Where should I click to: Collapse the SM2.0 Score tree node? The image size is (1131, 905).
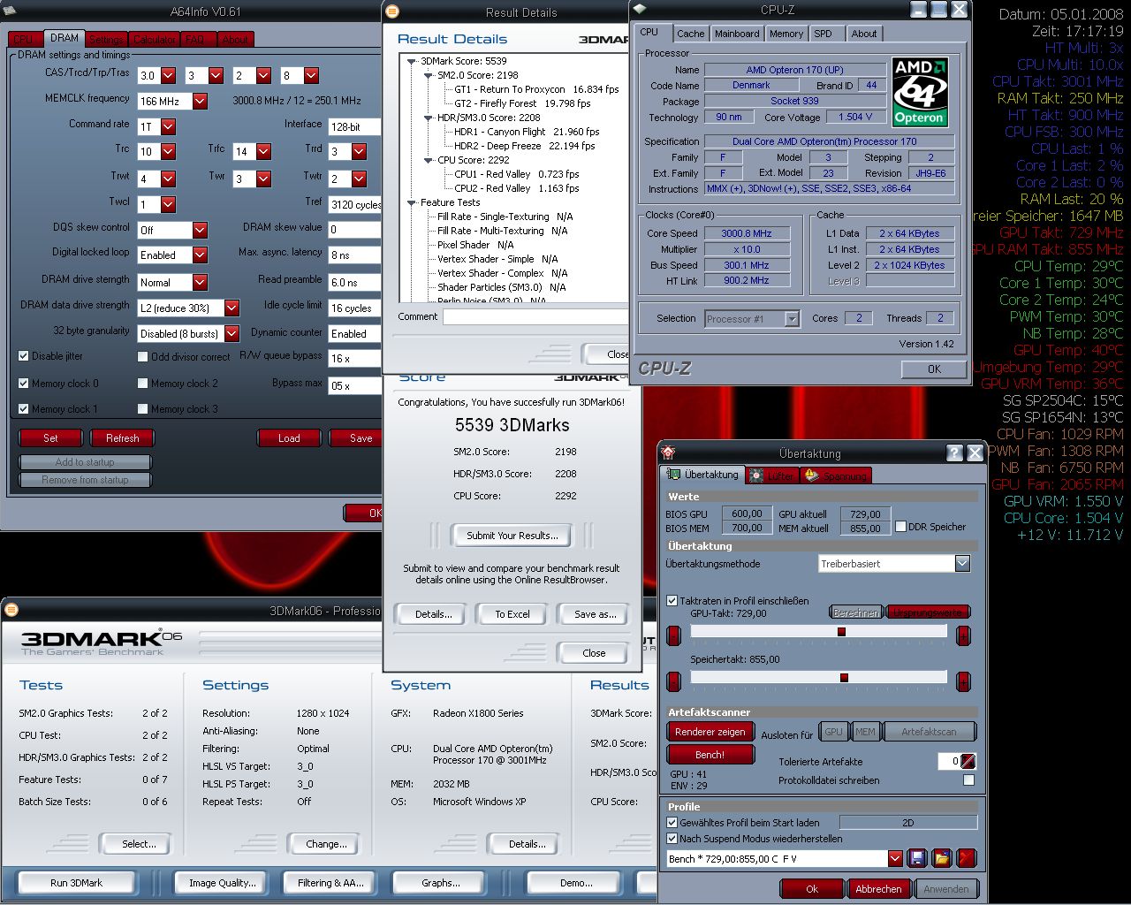[x=429, y=75]
